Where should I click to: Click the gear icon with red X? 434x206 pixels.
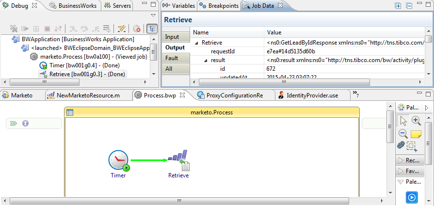point(136,29)
